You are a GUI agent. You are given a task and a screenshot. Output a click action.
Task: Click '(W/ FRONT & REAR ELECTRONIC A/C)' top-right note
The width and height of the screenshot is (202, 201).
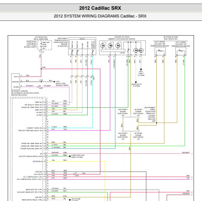pyautogui.click(x=171, y=38)
